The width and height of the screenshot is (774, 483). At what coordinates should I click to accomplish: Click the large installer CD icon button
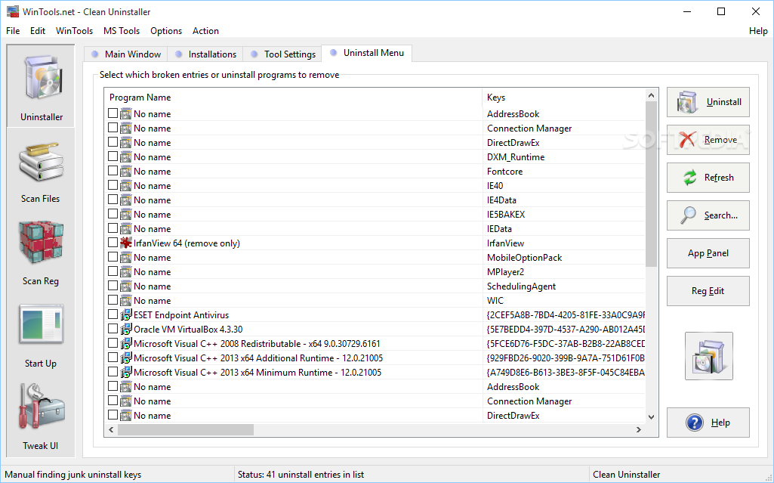(708, 356)
